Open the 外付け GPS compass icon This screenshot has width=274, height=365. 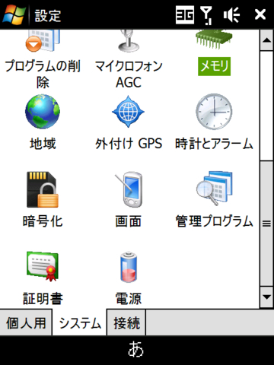click(x=128, y=112)
